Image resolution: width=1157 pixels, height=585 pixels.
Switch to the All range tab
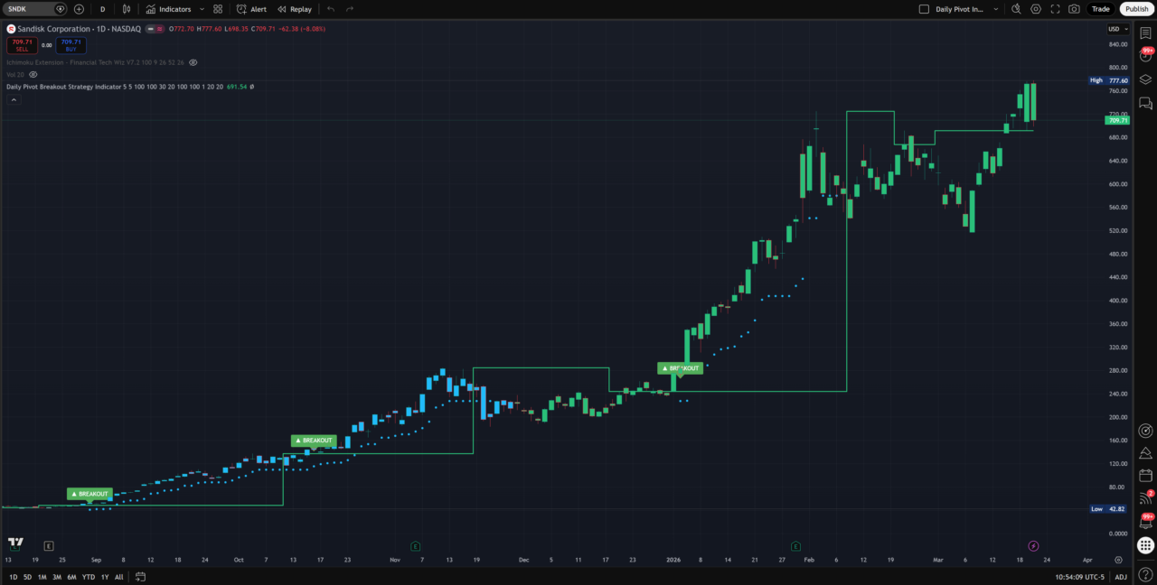(x=118, y=576)
